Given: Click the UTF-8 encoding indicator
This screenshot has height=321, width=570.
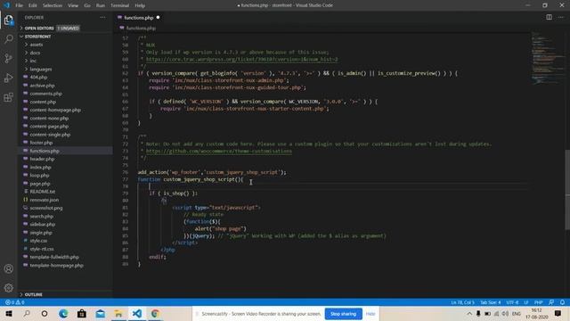Looking at the screenshot, I should (513, 302).
